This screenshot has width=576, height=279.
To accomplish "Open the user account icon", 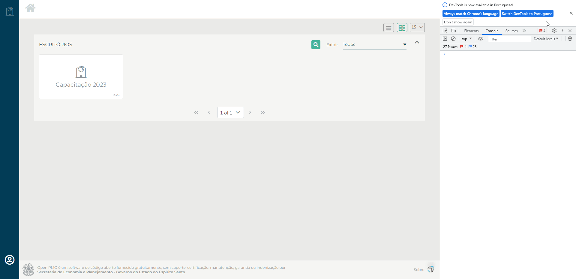I will click(x=10, y=260).
